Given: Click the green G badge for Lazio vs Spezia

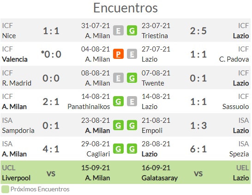Looking at the screenshot, I should coord(132,149).
